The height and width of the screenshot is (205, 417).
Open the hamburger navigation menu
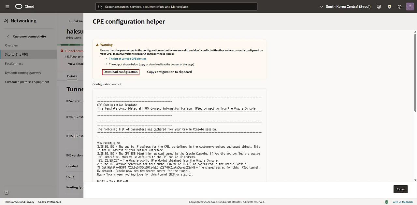click(x=7, y=7)
